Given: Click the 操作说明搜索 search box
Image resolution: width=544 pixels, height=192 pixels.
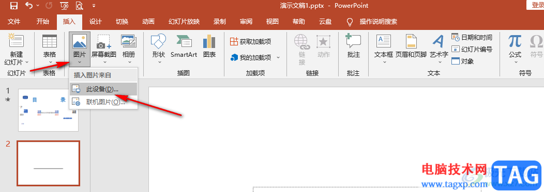Looking at the screenshot, I should click(x=378, y=22).
